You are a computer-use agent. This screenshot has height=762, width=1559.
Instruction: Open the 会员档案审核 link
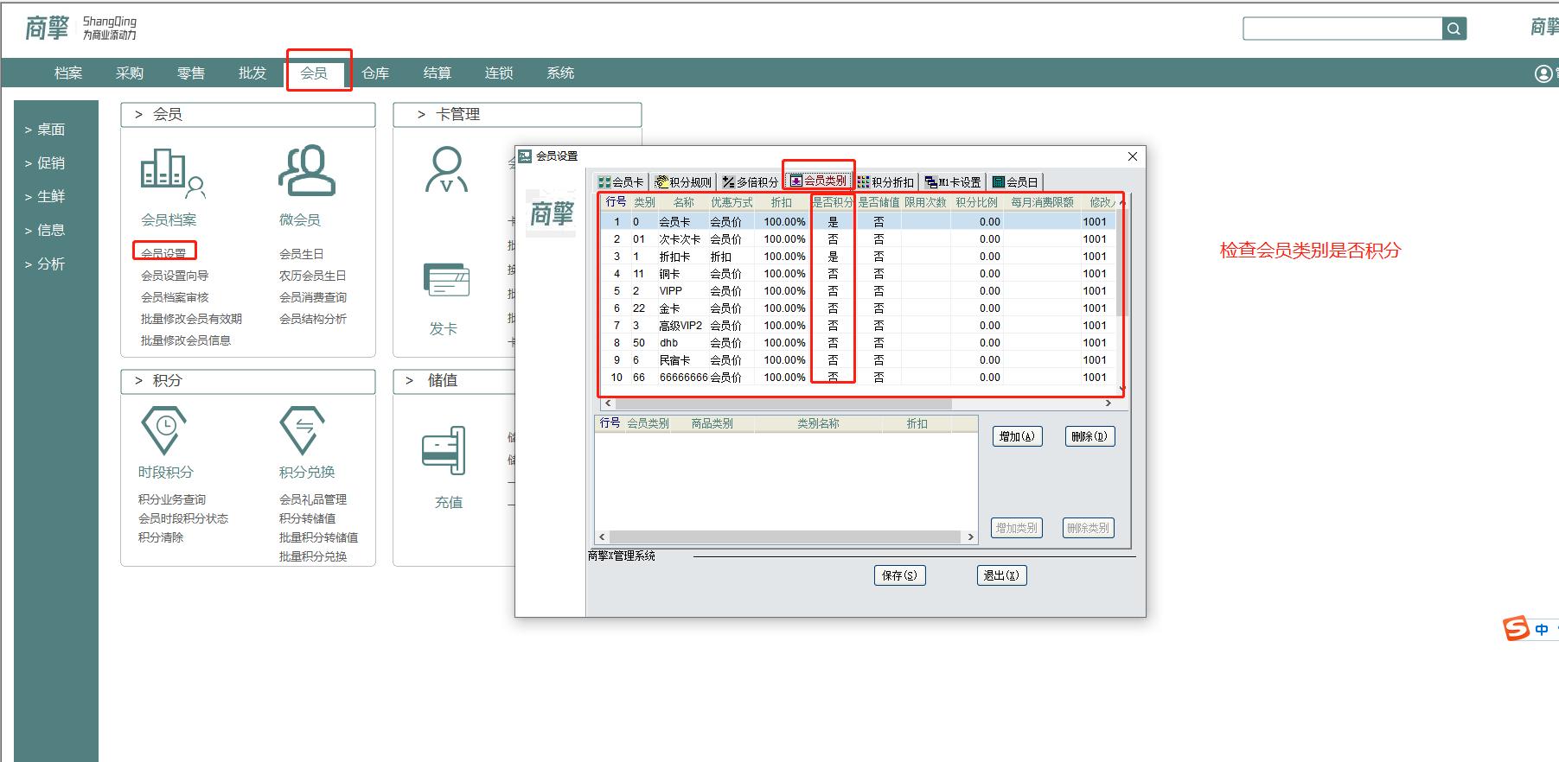(175, 297)
